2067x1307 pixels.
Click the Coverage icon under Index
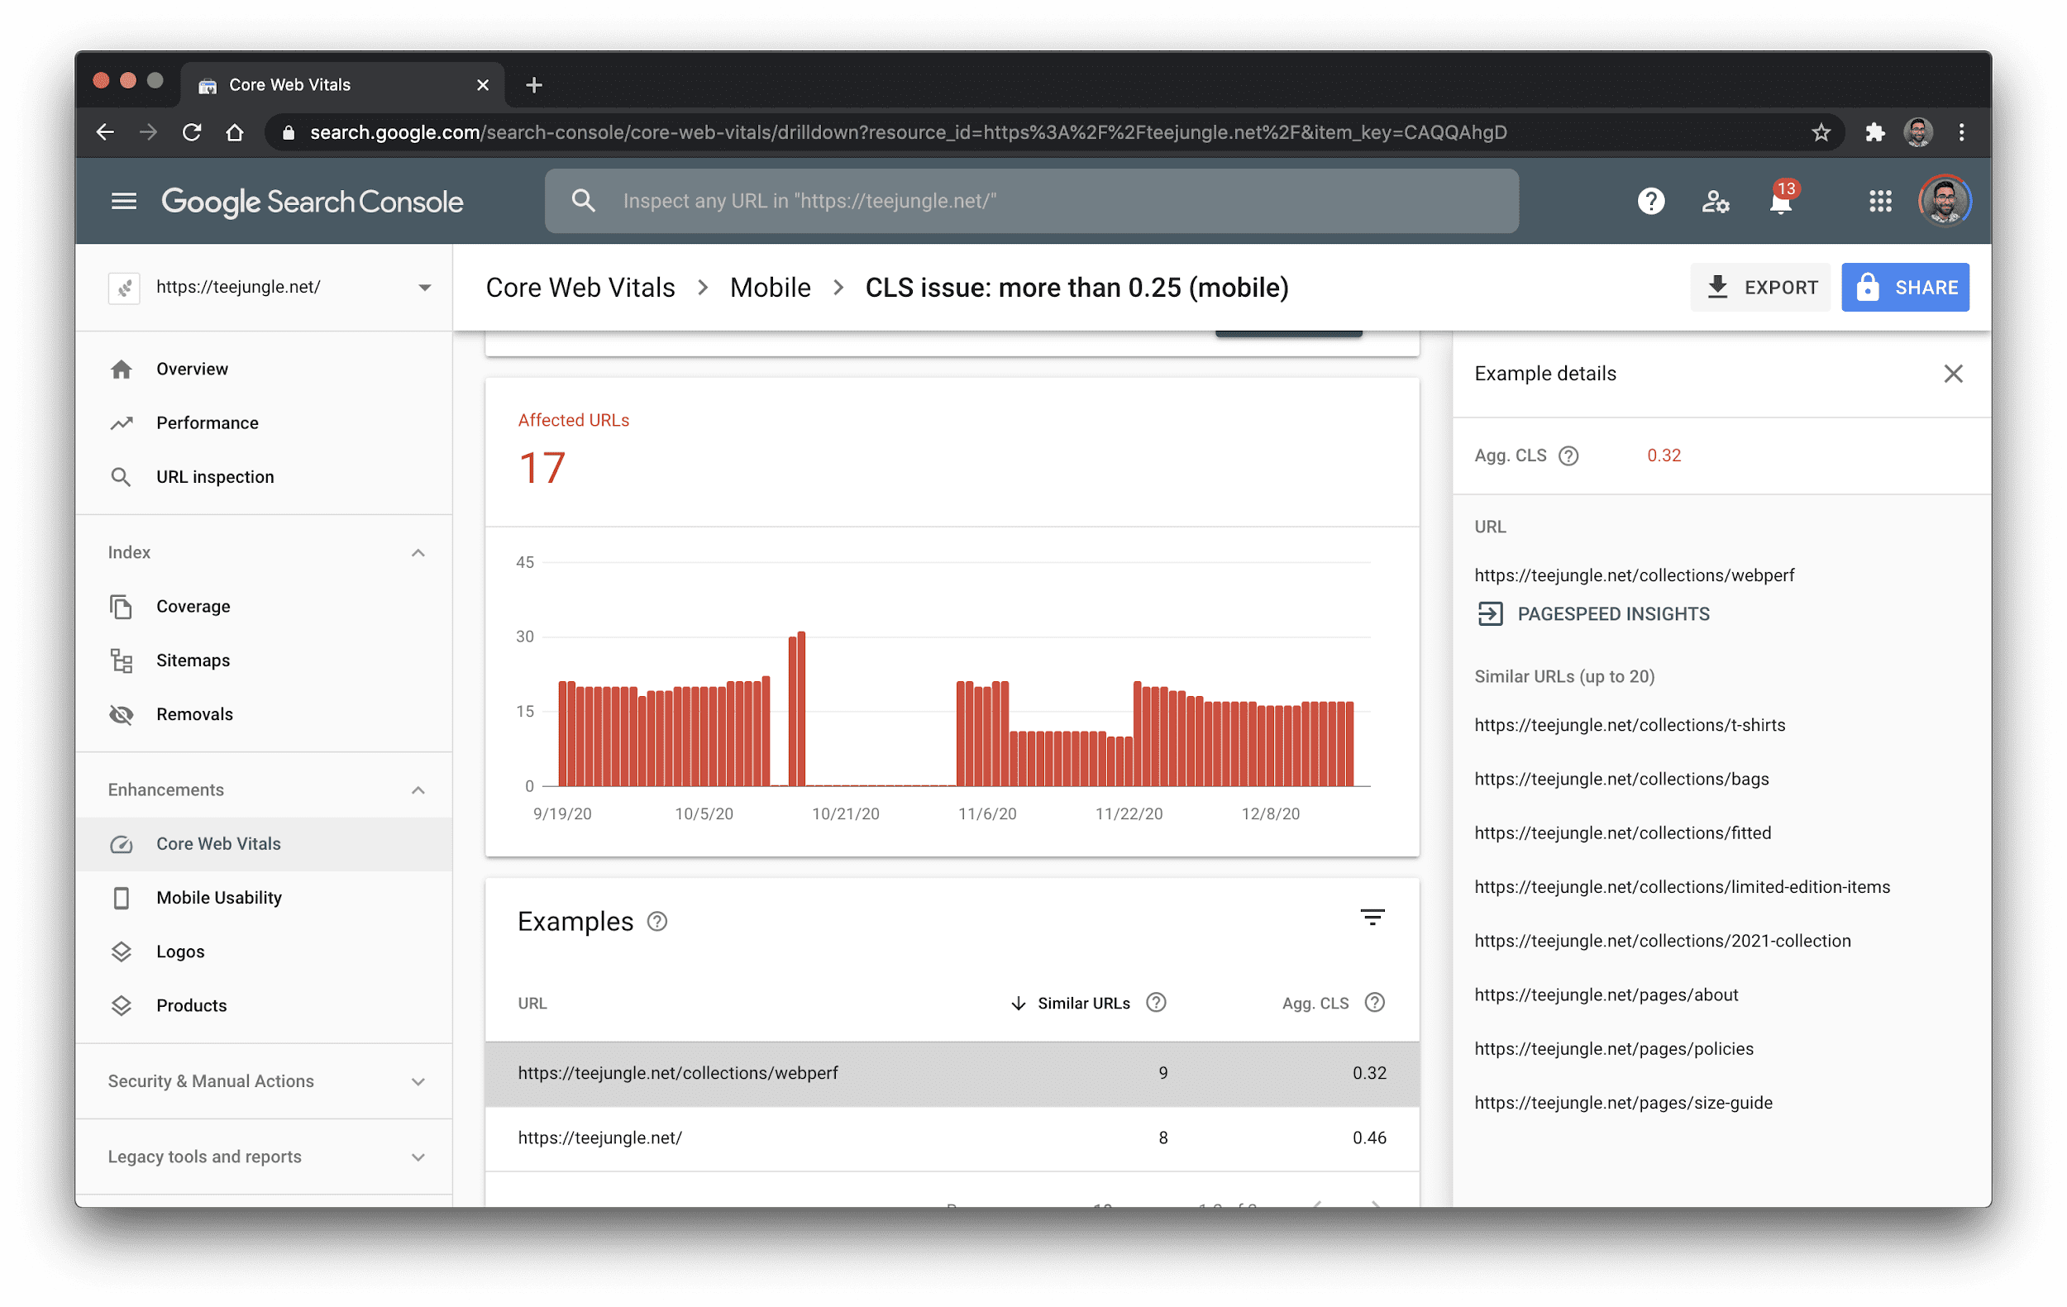[x=121, y=605]
